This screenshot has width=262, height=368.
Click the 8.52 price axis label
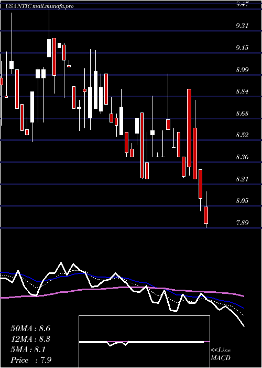coord(242,135)
